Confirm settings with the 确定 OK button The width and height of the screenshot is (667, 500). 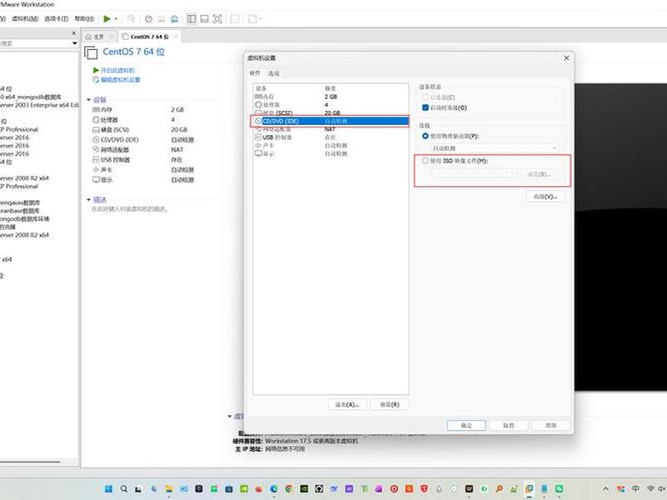(x=466, y=425)
